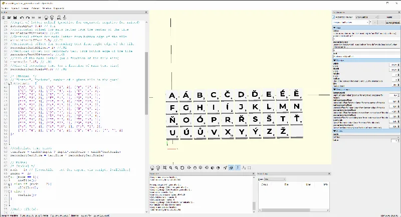This screenshot has height=217, width=401.
Task: Open the design default values preset dropdown
Action: click(350, 22)
